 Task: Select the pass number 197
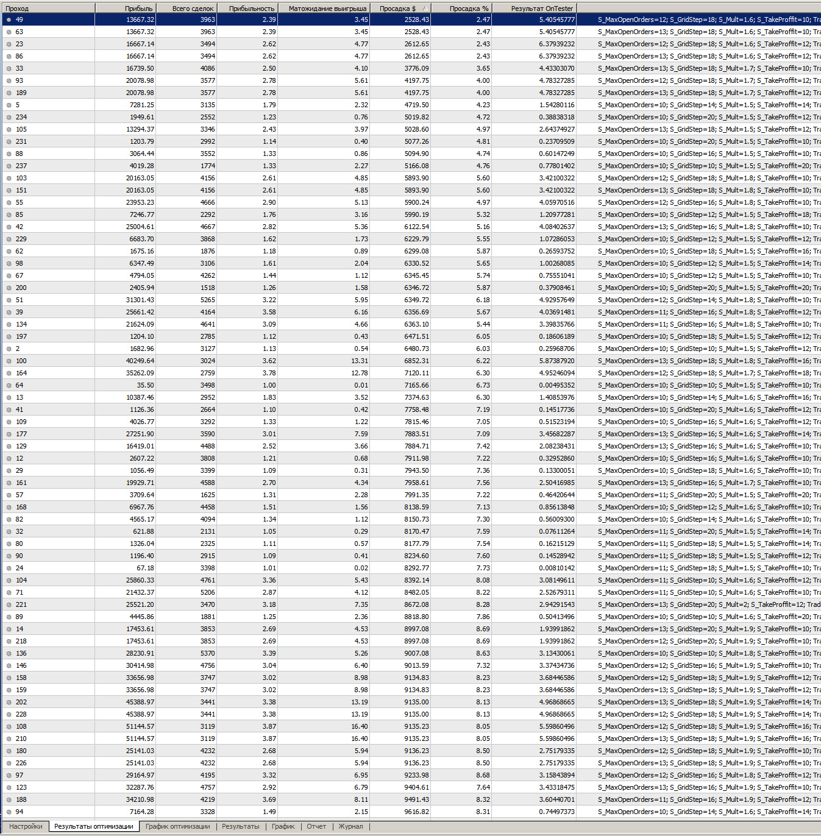[21, 336]
